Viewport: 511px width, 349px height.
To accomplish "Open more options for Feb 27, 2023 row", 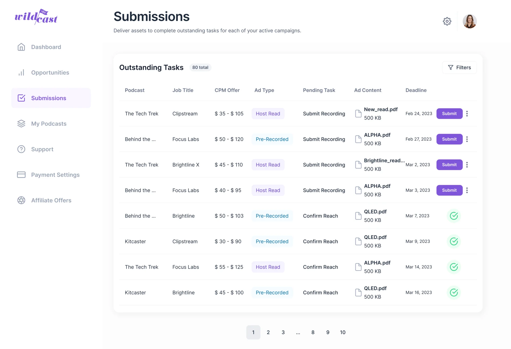I will coord(467,139).
